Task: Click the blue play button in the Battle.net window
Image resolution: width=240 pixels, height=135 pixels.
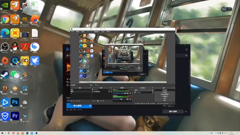Action: (x=78, y=106)
